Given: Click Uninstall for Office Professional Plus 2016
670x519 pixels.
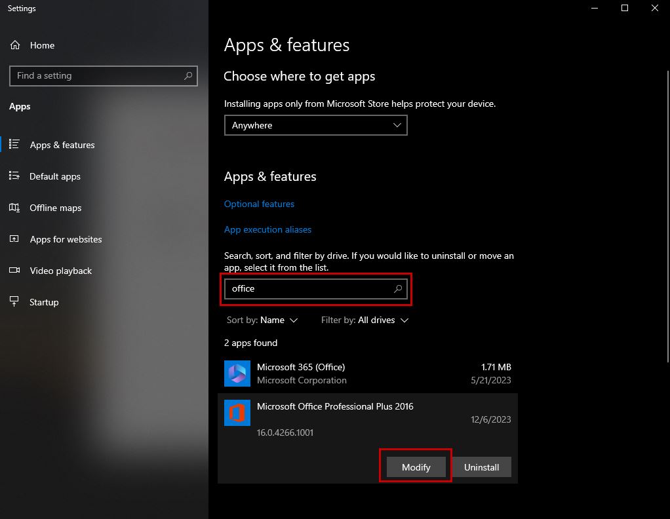Looking at the screenshot, I should [482, 467].
